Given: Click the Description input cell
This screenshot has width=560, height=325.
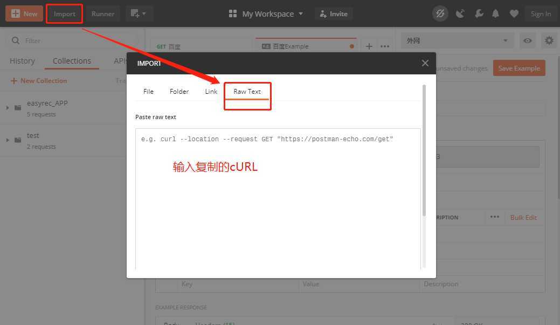Looking at the screenshot, I should pyautogui.click(x=482, y=284).
